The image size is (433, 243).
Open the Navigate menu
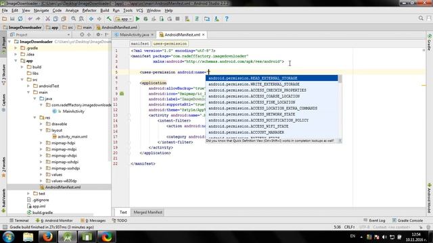pyautogui.click(x=41, y=11)
